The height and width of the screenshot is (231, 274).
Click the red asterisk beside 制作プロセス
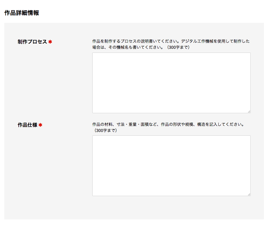(x=50, y=42)
